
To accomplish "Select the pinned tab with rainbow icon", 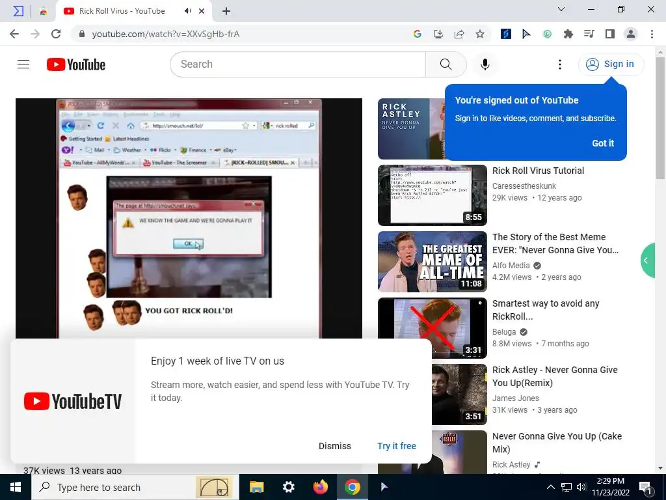I will (x=44, y=12).
